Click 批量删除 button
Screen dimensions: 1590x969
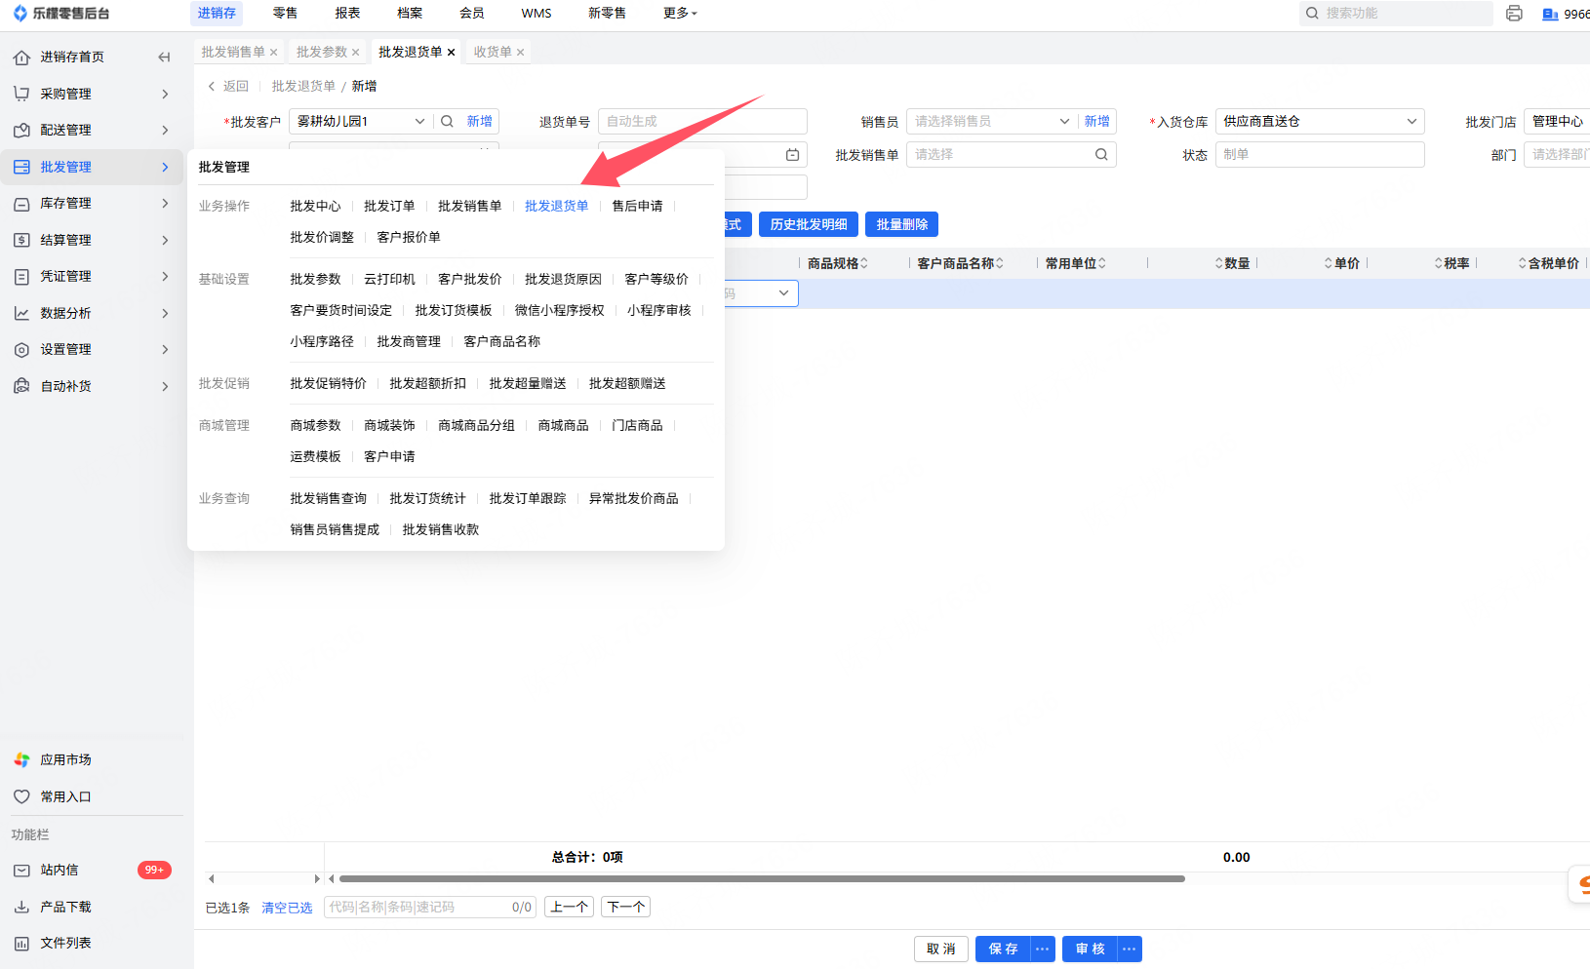click(x=902, y=225)
